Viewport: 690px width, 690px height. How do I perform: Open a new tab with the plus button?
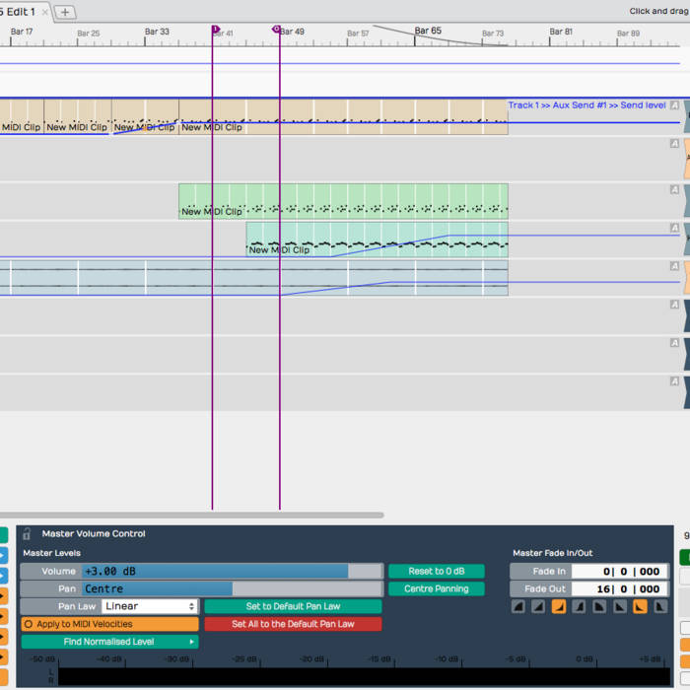coord(65,12)
